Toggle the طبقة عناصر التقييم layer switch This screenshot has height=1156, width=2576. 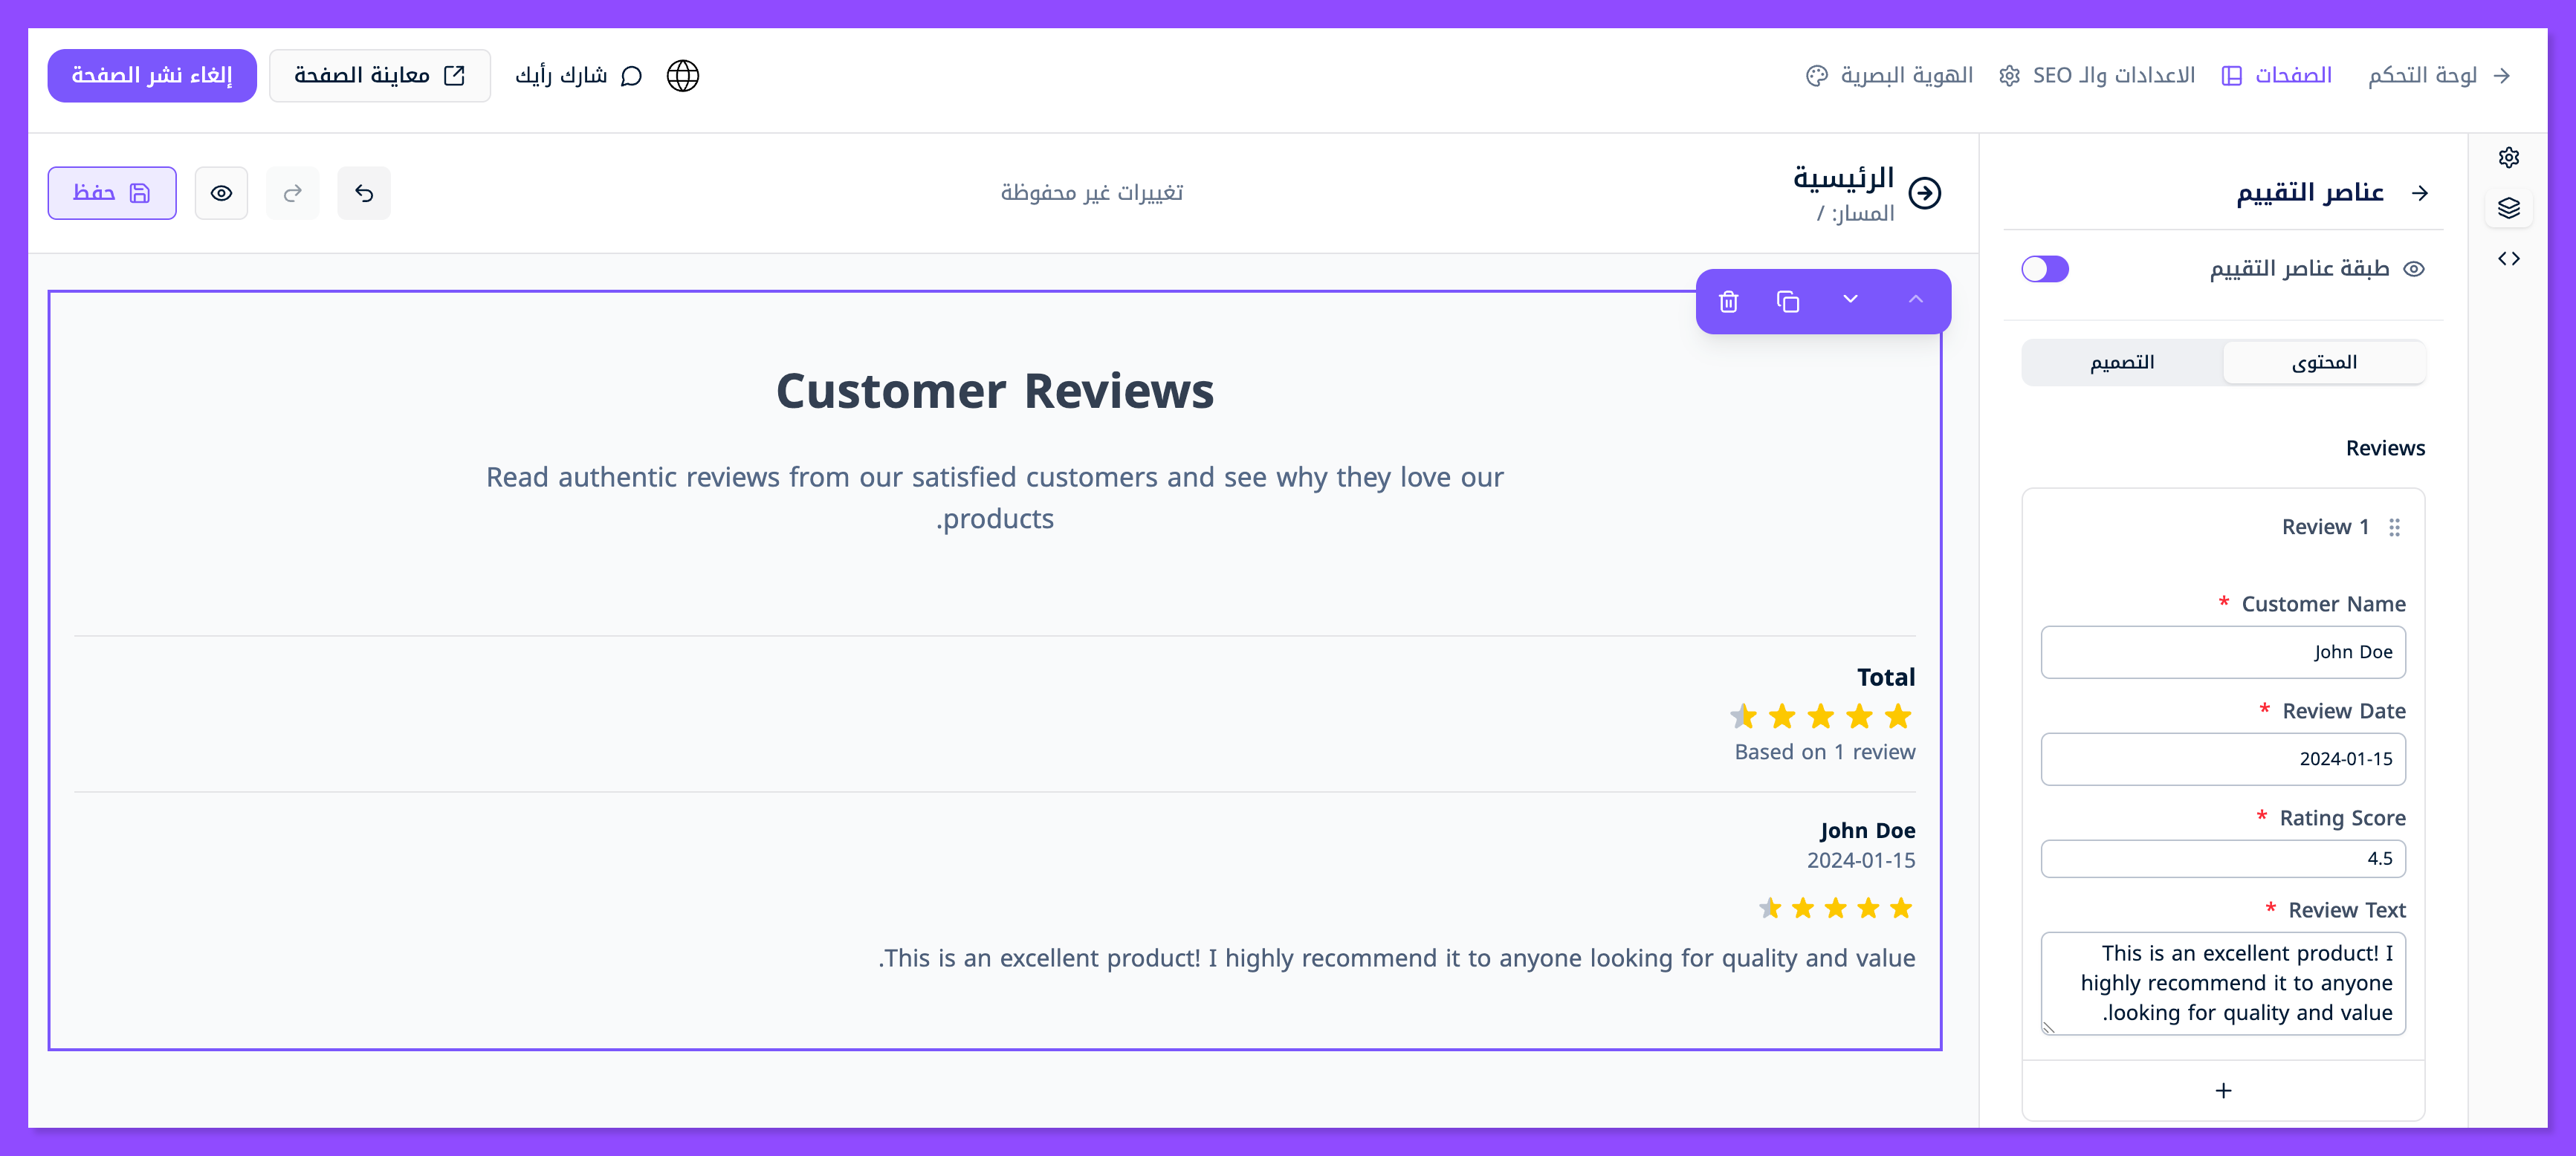(x=2044, y=269)
